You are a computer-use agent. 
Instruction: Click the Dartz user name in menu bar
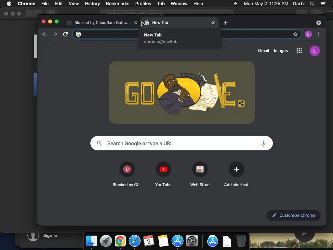pyautogui.click(x=299, y=4)
